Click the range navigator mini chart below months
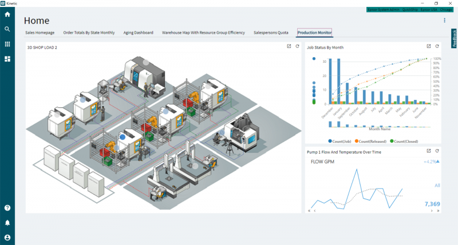458x245 pixels. pos(379,124)
